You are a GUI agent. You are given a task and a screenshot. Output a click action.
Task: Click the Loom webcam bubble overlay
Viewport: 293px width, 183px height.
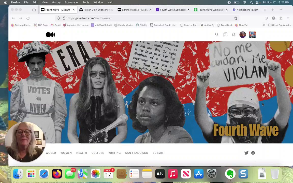[x=25, y=142]
